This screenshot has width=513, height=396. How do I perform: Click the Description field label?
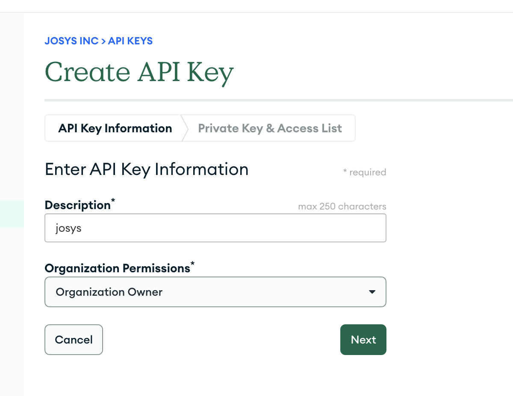77,205
